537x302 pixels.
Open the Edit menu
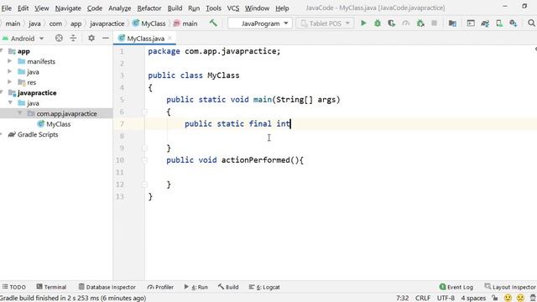pyautogui.click(x=23, y=8)
